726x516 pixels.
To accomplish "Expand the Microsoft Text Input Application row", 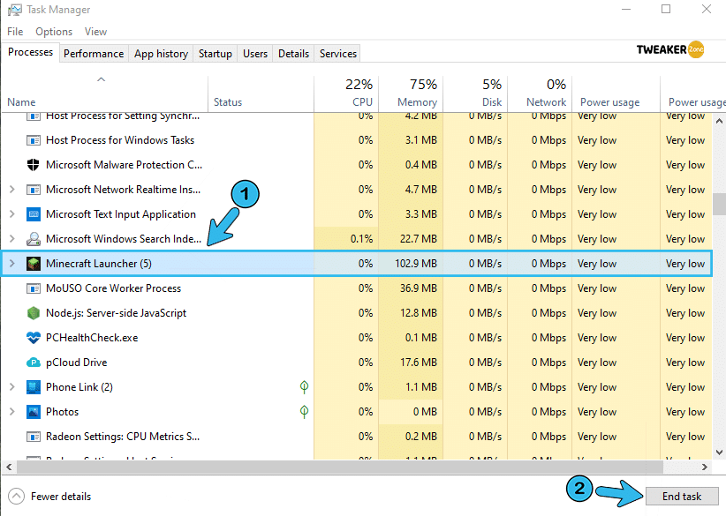I will coord(12,214).
